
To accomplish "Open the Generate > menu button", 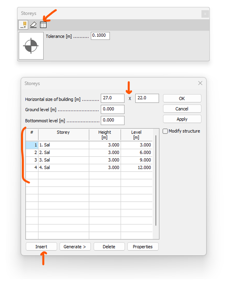I will coord(75,247).
